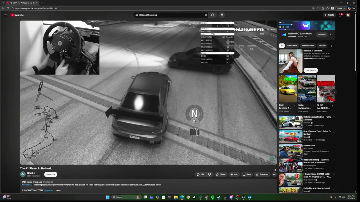Expand the description with ...more
Image resolution: width=360 pixels, height=202 pixels.
[x=57, y=190]
